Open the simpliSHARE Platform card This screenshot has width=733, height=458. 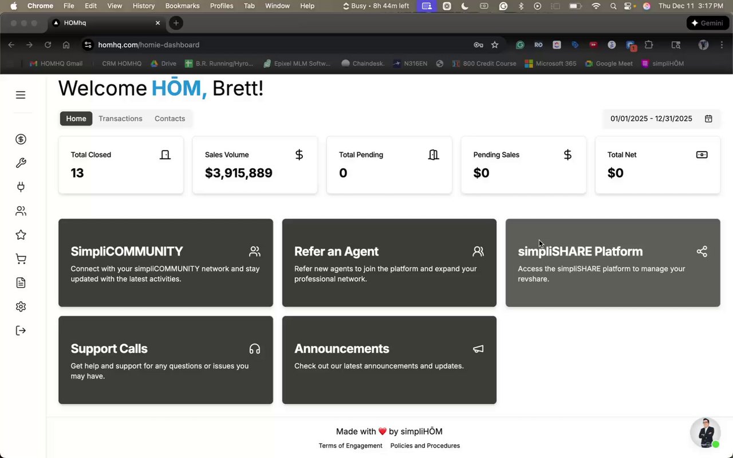pyautogui.click(x=613, y=263)
